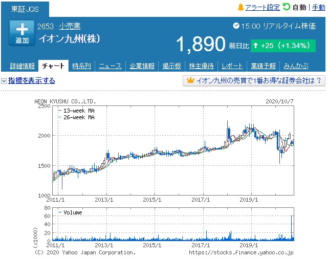Click the (C) 2020 Yahoo Japan Corporation text

point(85,252)
